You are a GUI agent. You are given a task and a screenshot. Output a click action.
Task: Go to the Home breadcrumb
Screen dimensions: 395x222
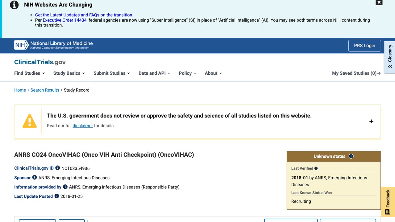pos(20,90)
